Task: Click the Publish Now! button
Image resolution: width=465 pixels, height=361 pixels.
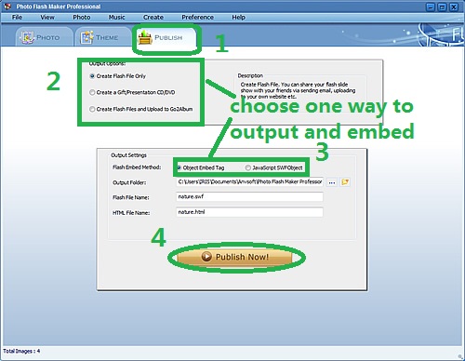Action: click(234, 257)
